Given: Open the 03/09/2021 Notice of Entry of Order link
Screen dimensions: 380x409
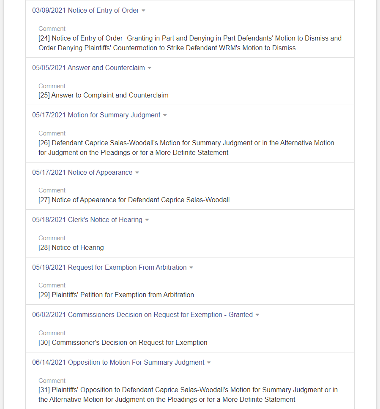Looking at the screenshot, I should point(85,11).
